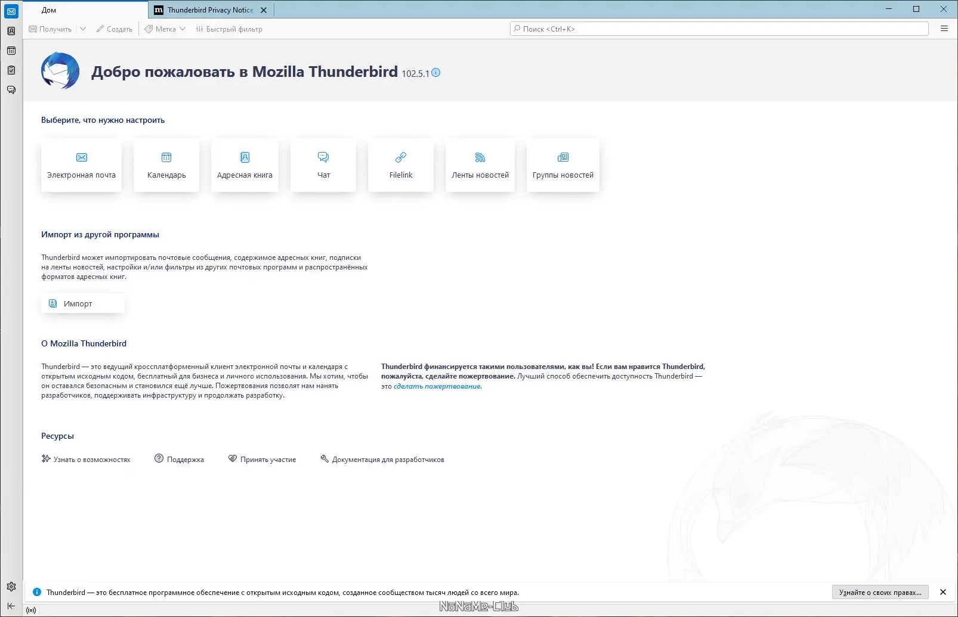Configure Filelink card
The width and height of the screenshot is (958, 617).
401,165
